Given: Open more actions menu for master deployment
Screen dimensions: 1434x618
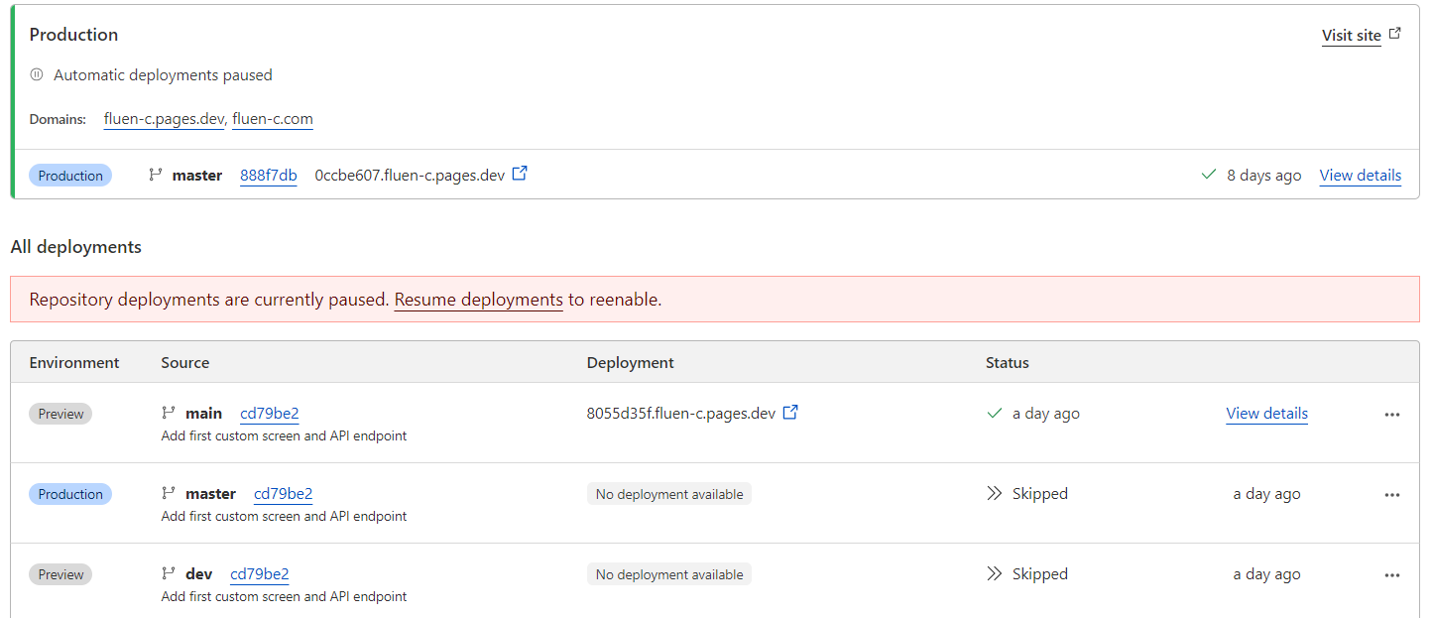Looking at the screenshot, I should pos(1392,495).
